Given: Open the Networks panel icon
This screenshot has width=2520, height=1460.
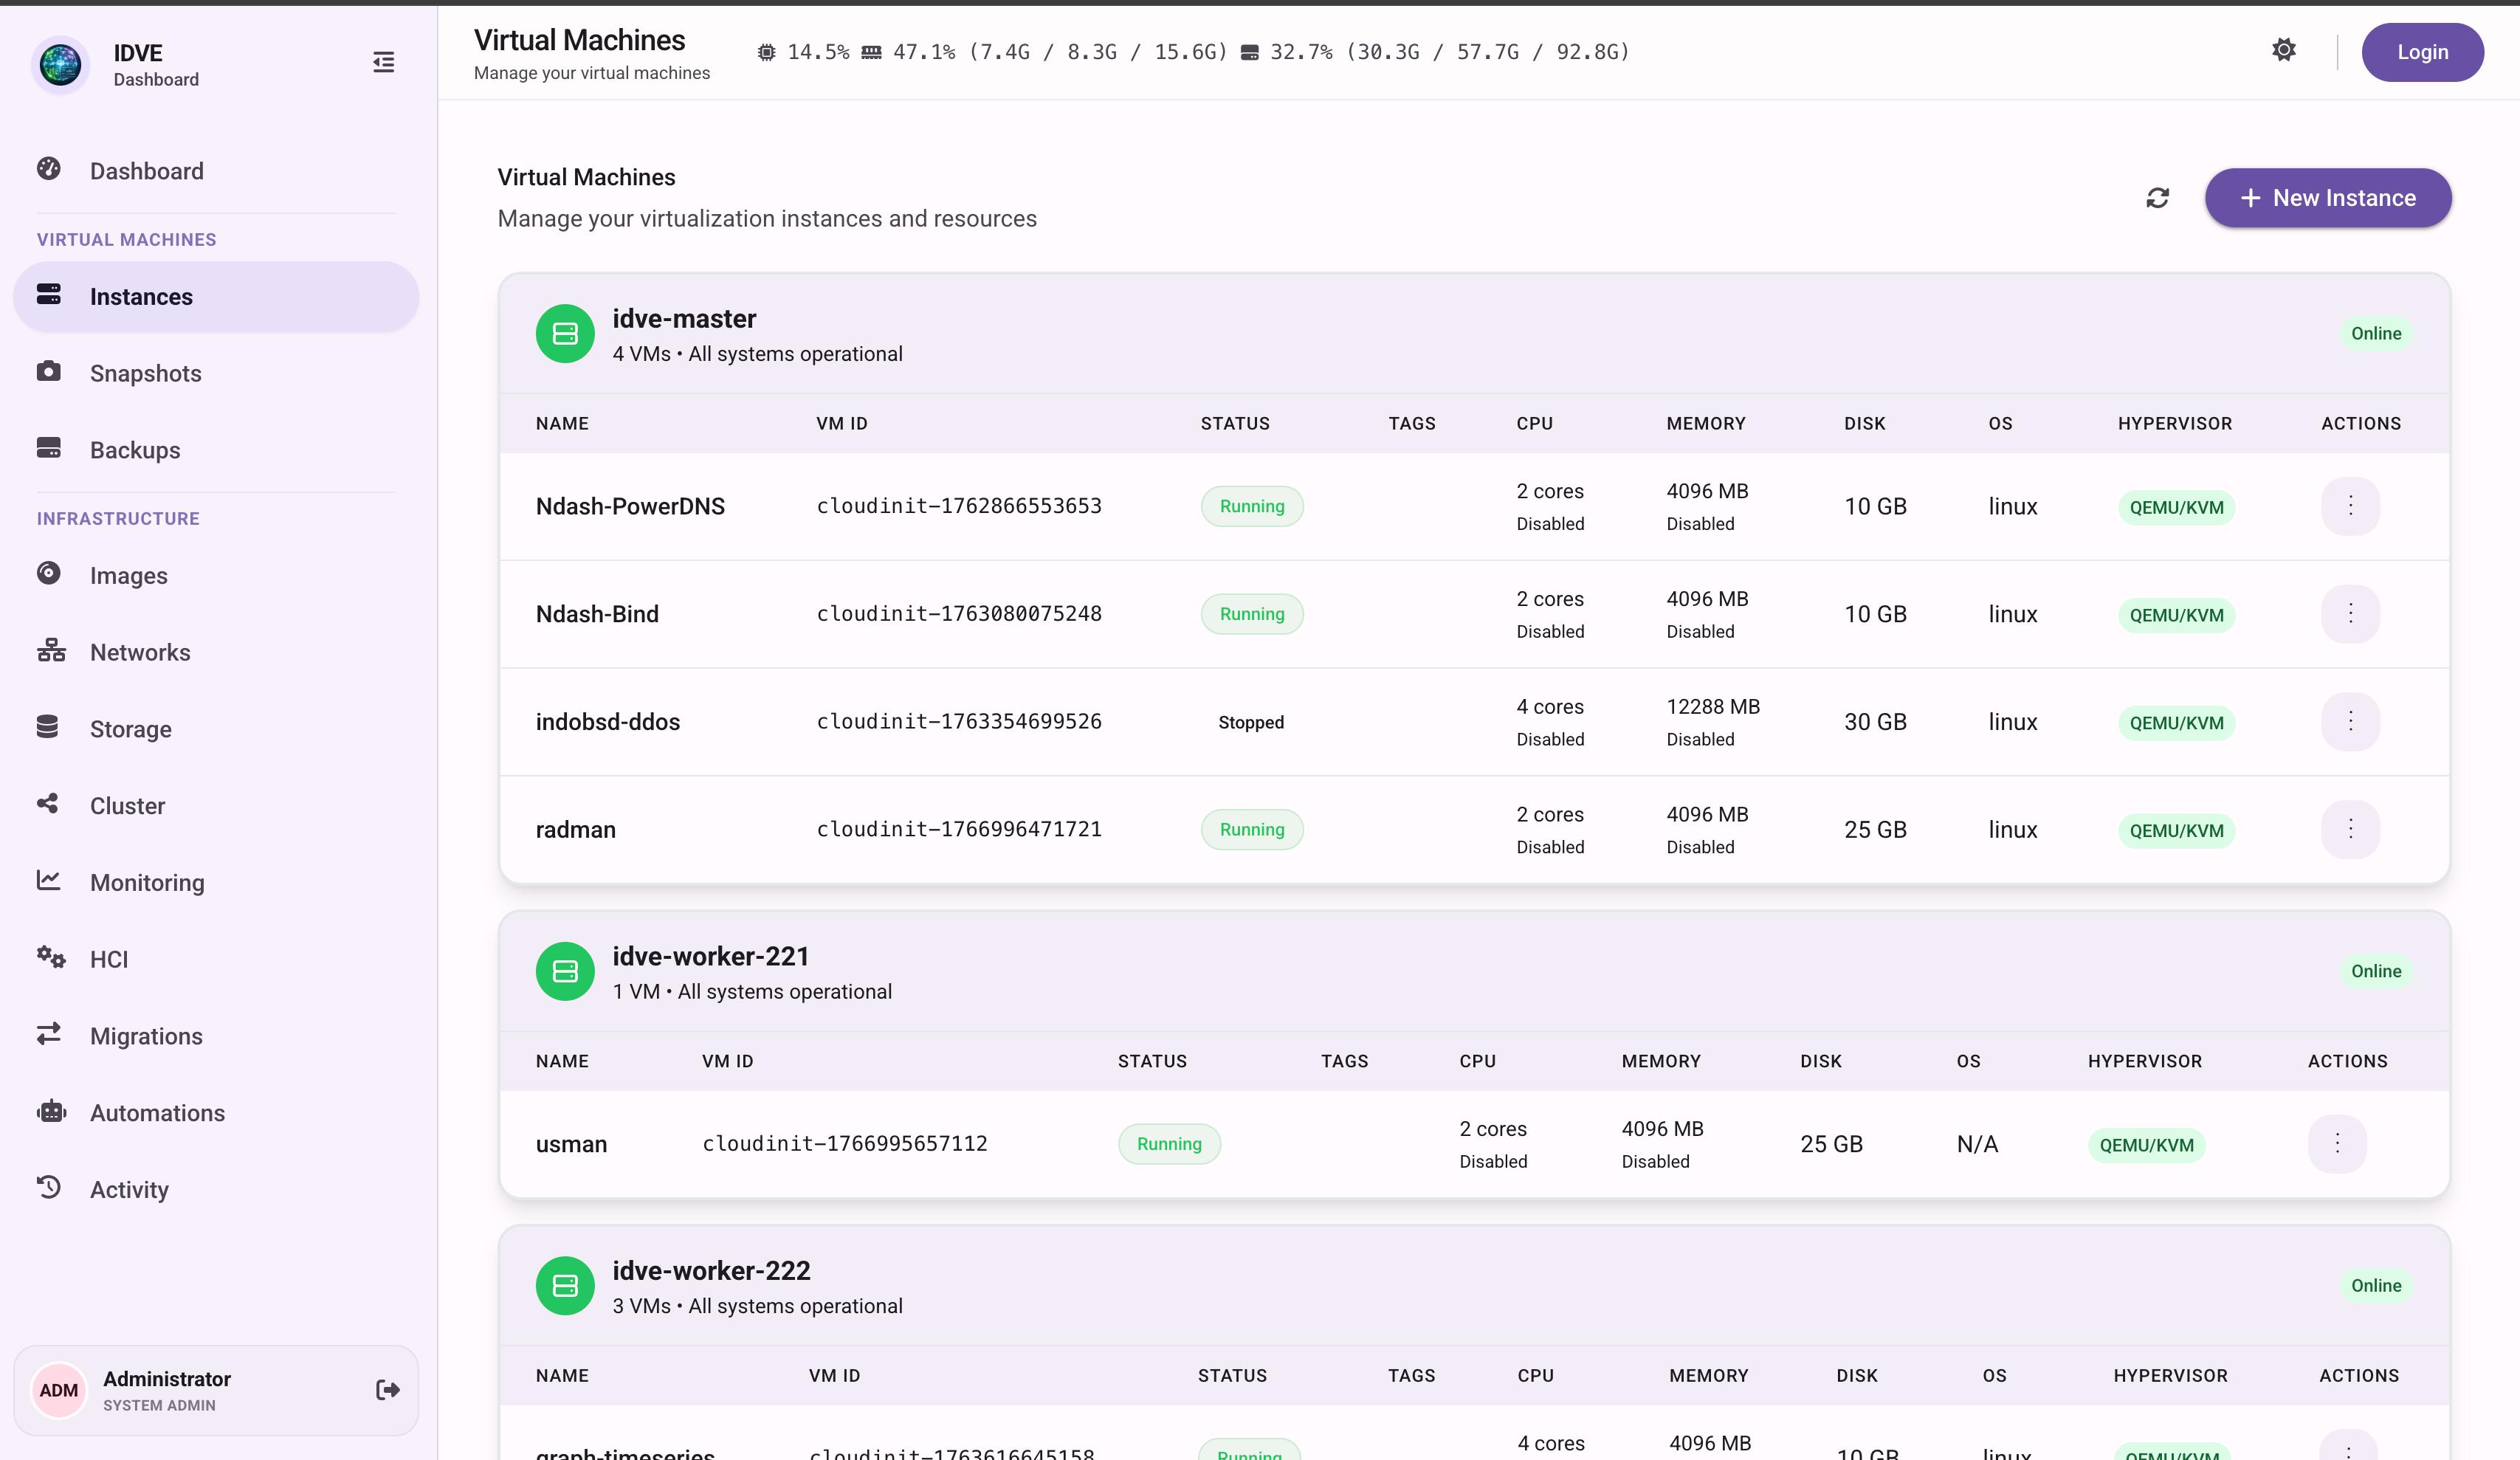Looking at the screenshot, I should pyautogui.click(x=50, y=651).
